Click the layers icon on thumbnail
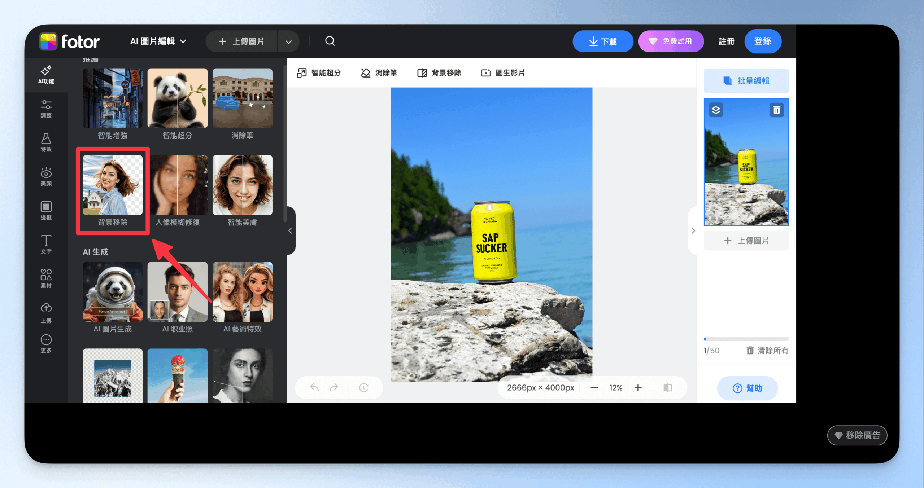Screen dimensions: 924x488 click(716, 110)
